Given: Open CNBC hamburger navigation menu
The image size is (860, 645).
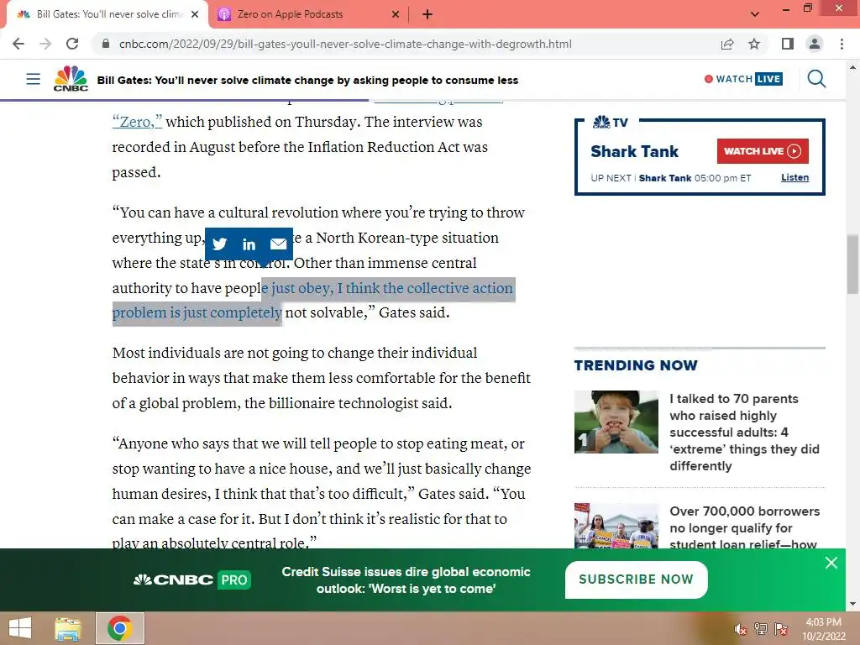Looking at the screenshot, I should 34,79.
